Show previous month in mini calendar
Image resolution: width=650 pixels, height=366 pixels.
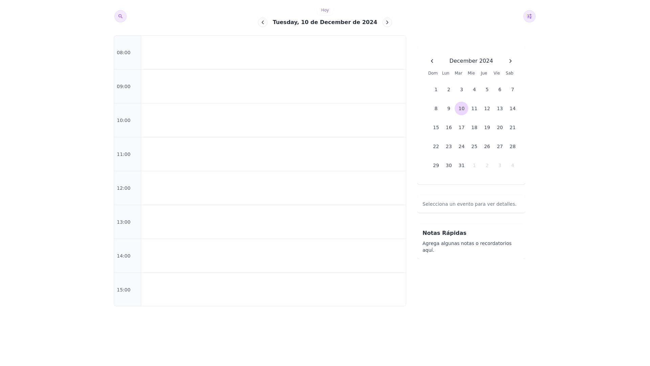coord(432,61)
